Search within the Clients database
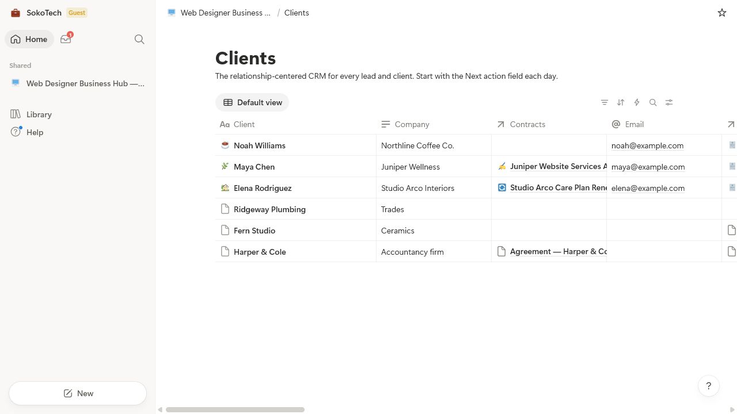This screenshot has height=414, width=737. click(653, 102)
